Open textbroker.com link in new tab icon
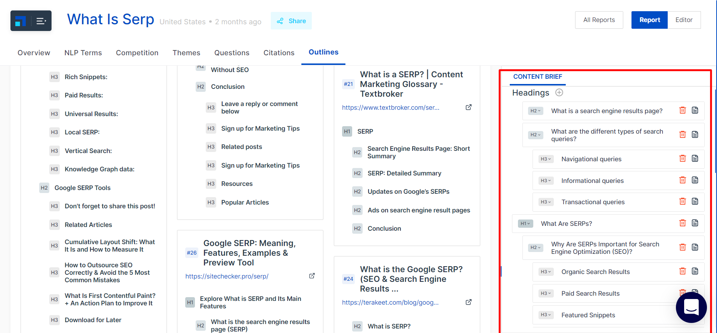 pyautogui.click(x=469, y=107)
